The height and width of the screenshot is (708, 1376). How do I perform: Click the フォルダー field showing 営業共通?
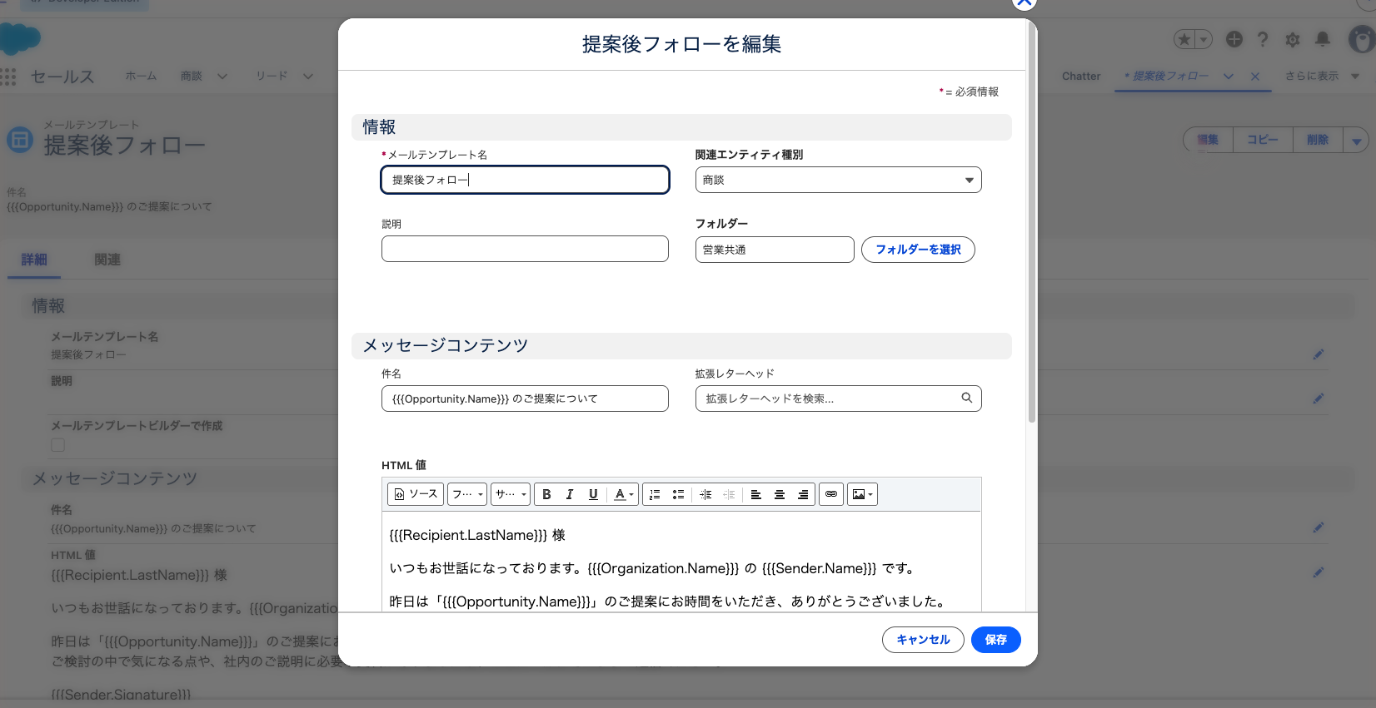pyautogui.click(x=775, y=250)
